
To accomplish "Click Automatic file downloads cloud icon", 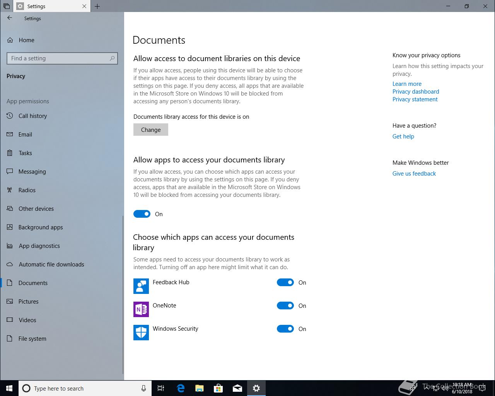I will point(10,264).
